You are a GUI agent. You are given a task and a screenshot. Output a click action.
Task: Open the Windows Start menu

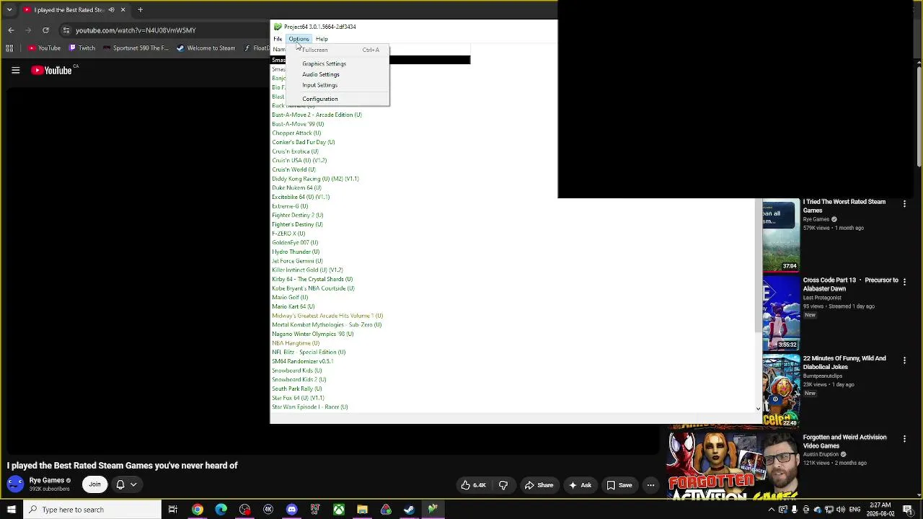[x=11, y=510]
